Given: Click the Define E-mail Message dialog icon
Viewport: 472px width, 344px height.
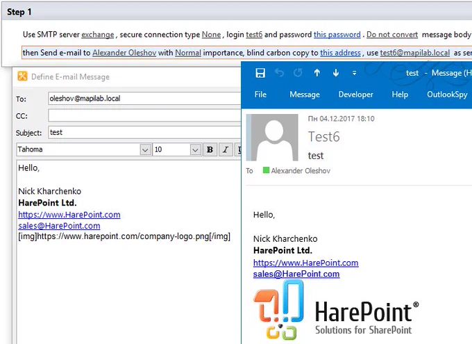Looking at the screenshot, I should pyautogui.click(x=22, y=76).
